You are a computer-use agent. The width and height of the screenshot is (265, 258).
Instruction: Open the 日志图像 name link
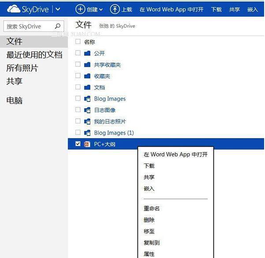pyautogui.click(x=105, y=110)
